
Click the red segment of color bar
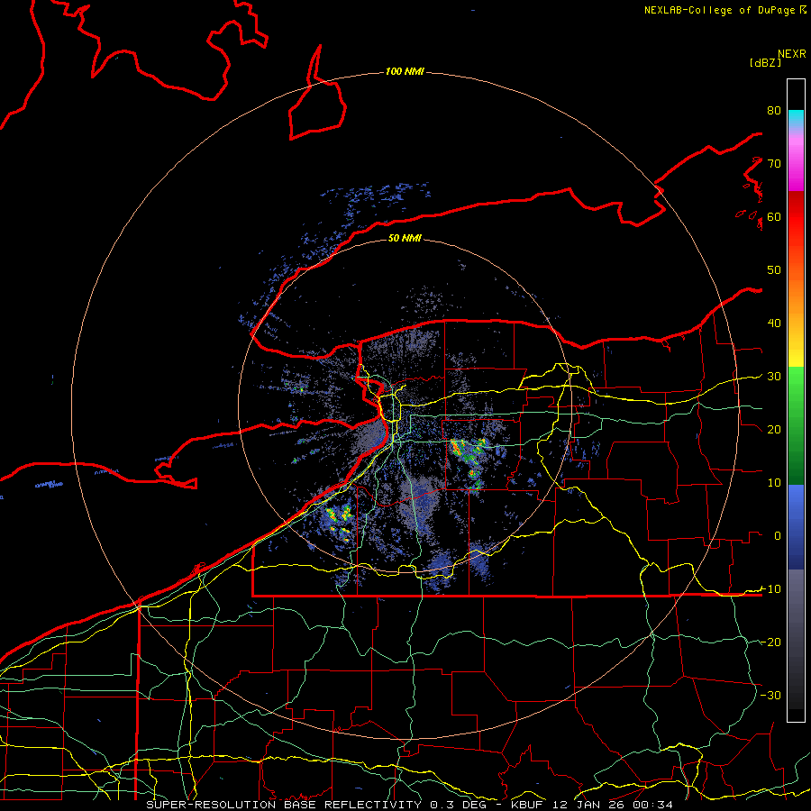pos(796,217)
